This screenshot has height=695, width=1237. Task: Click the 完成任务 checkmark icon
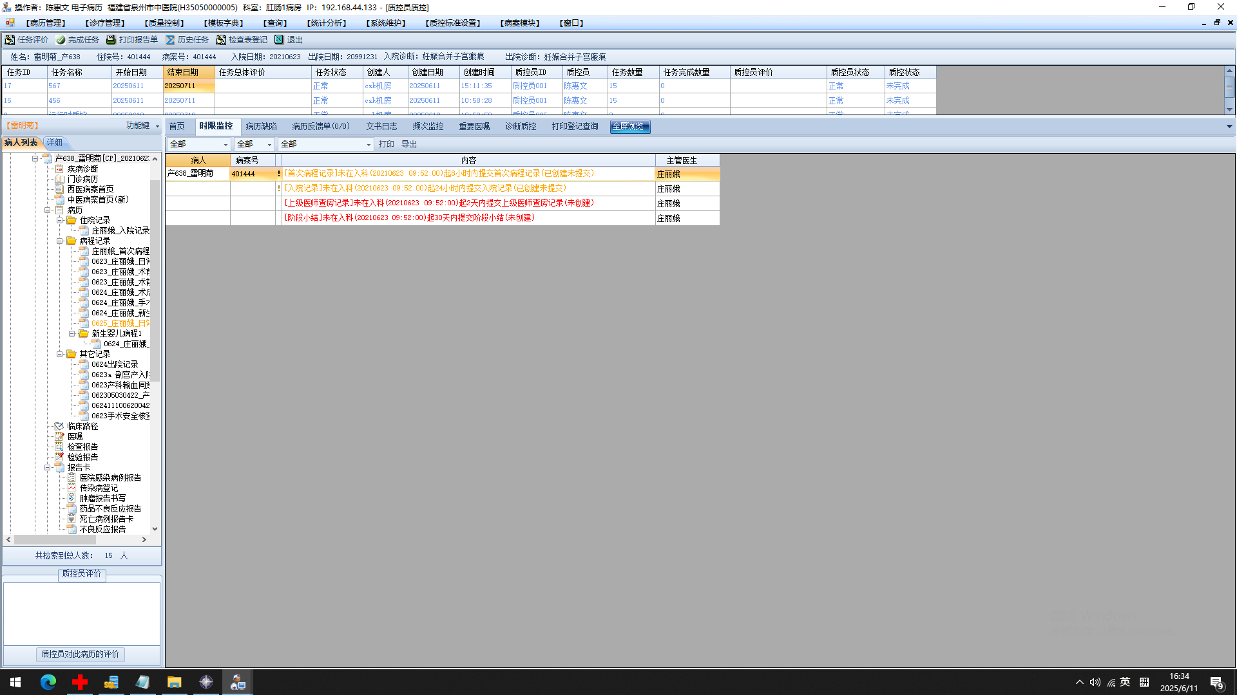(x=61, y=40)
